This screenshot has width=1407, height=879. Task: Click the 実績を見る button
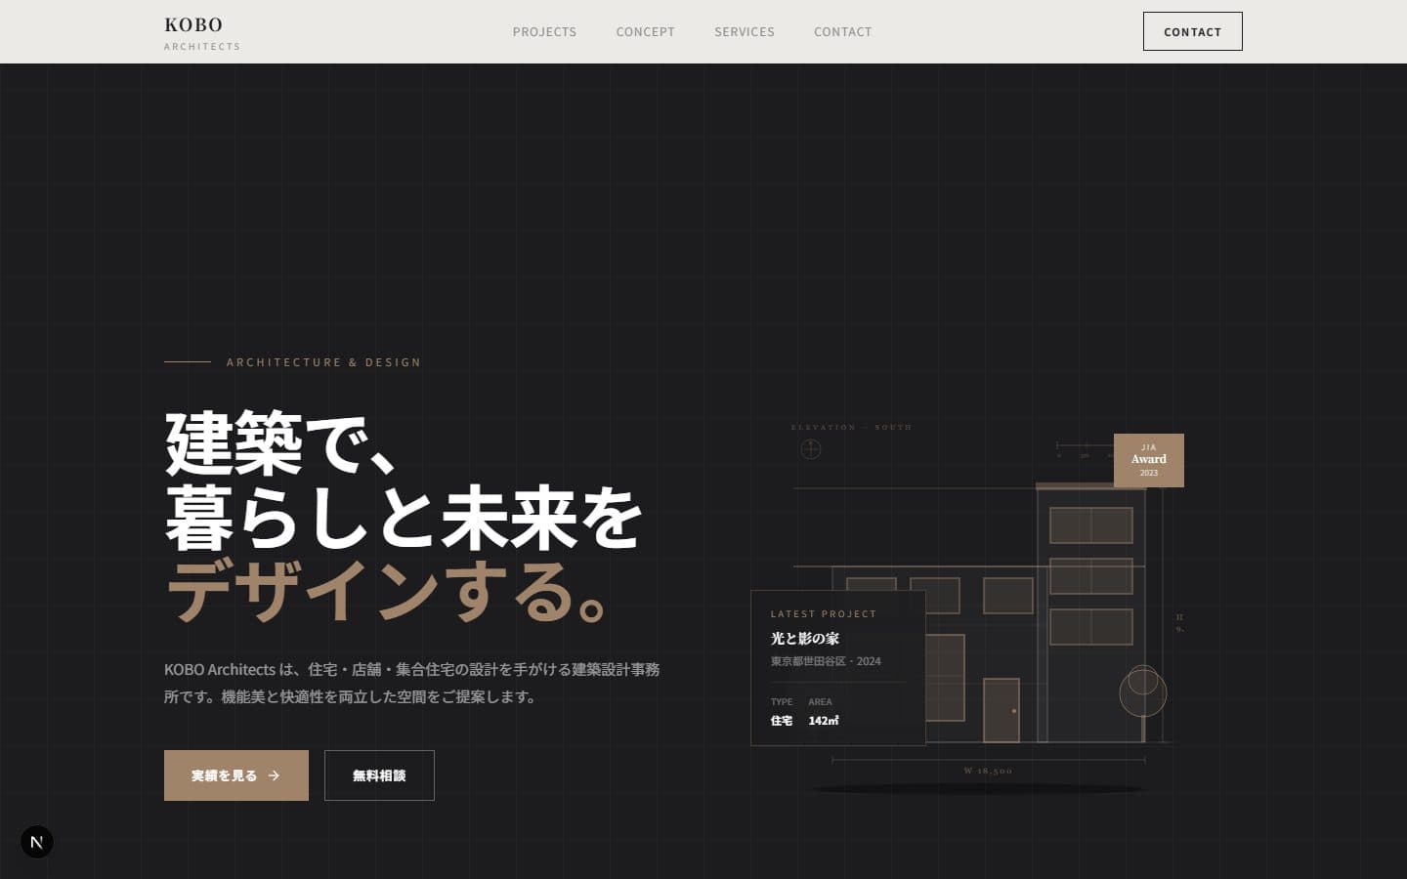click(236, 775)
